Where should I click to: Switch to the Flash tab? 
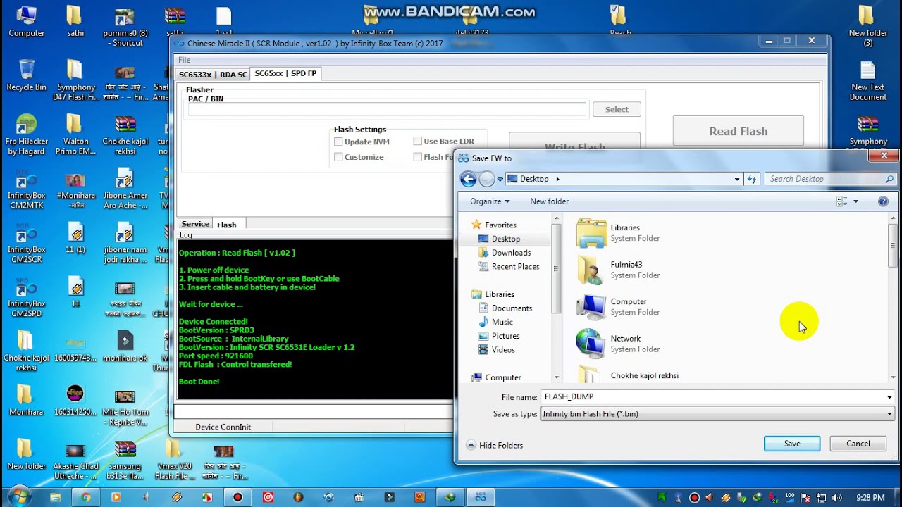226,225
